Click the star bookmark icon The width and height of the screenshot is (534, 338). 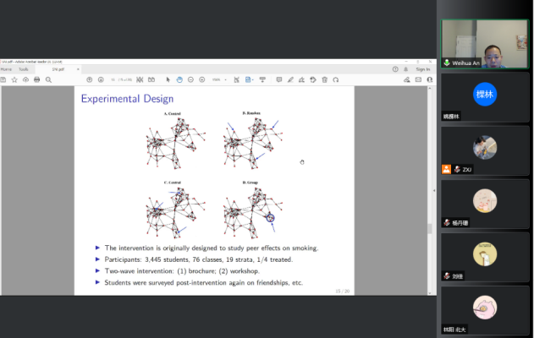tap(14, 79)
